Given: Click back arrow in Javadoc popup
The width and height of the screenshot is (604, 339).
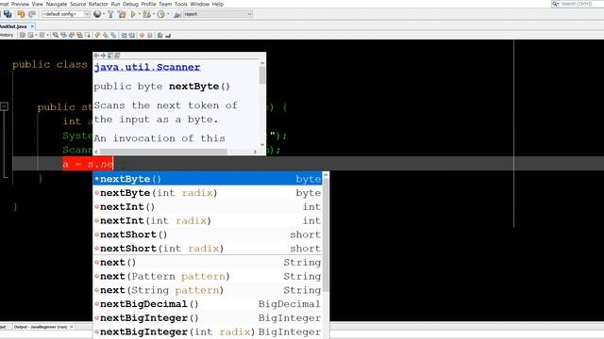Looking at the screenshot, I should point(96,56).
